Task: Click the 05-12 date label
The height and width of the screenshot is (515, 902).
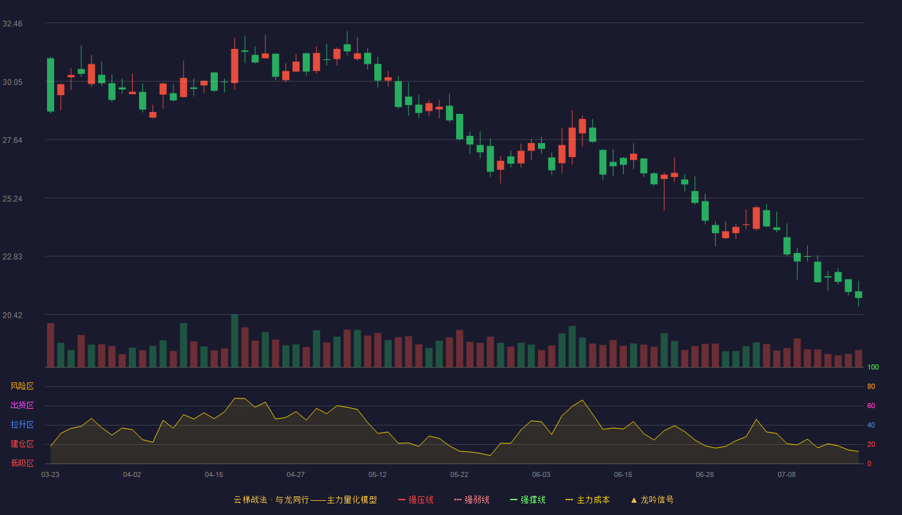Action: click(378, 474)
